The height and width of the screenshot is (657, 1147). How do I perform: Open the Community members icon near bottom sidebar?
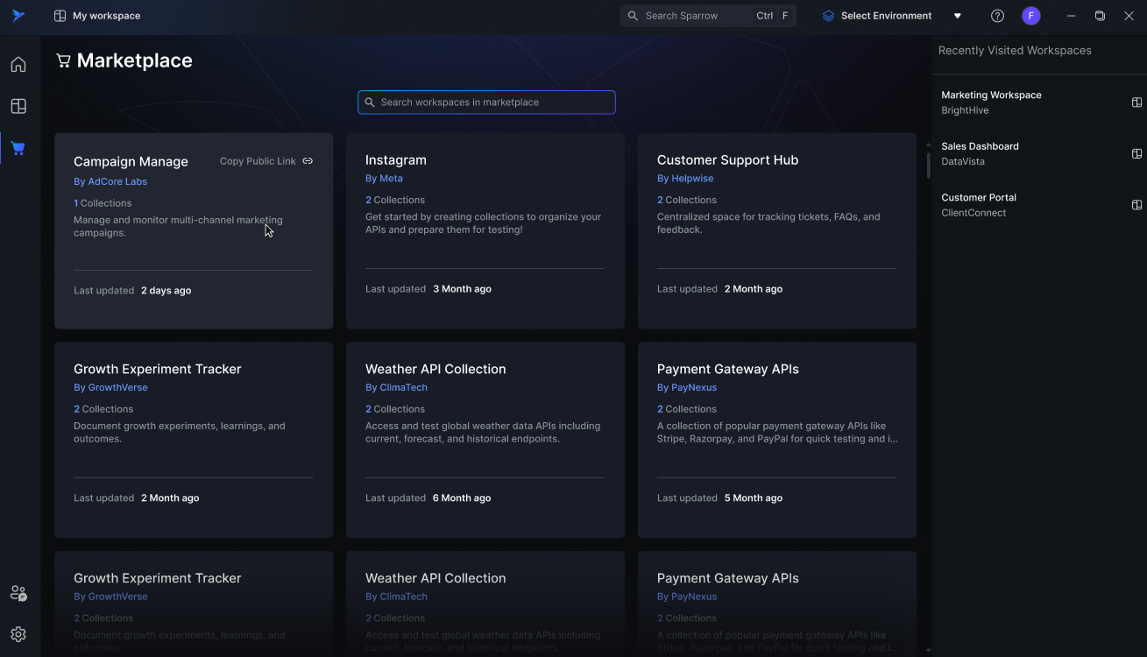pos(18,593)
